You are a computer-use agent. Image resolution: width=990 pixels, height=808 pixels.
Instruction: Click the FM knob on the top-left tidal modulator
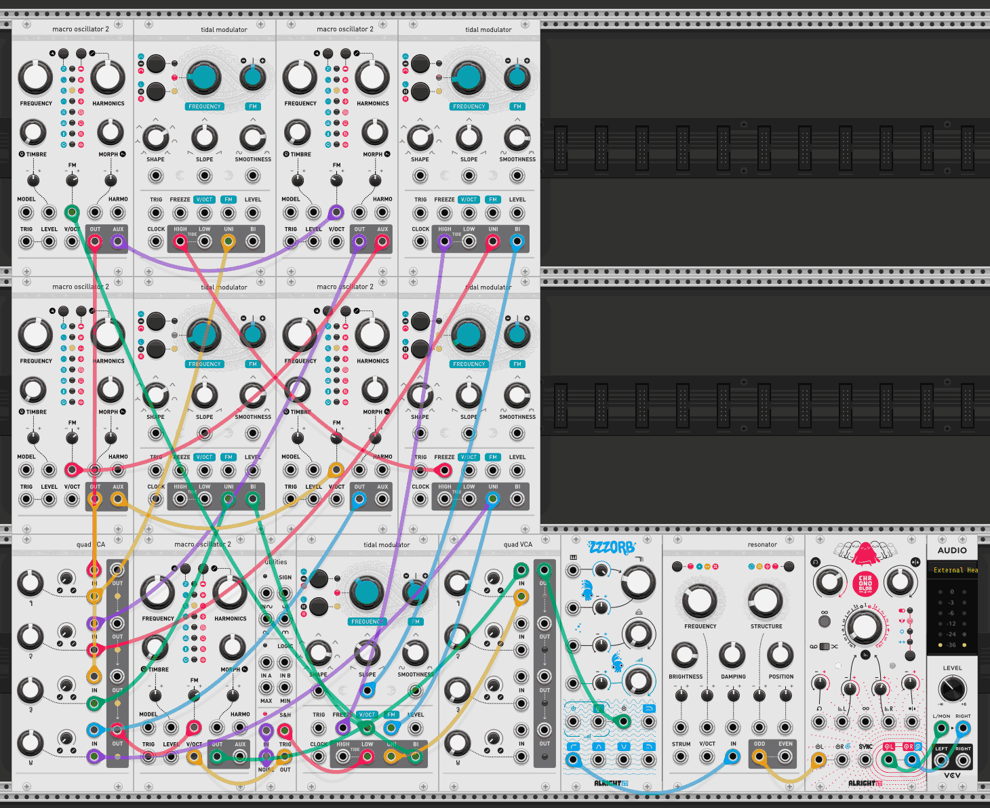(252, 77)
